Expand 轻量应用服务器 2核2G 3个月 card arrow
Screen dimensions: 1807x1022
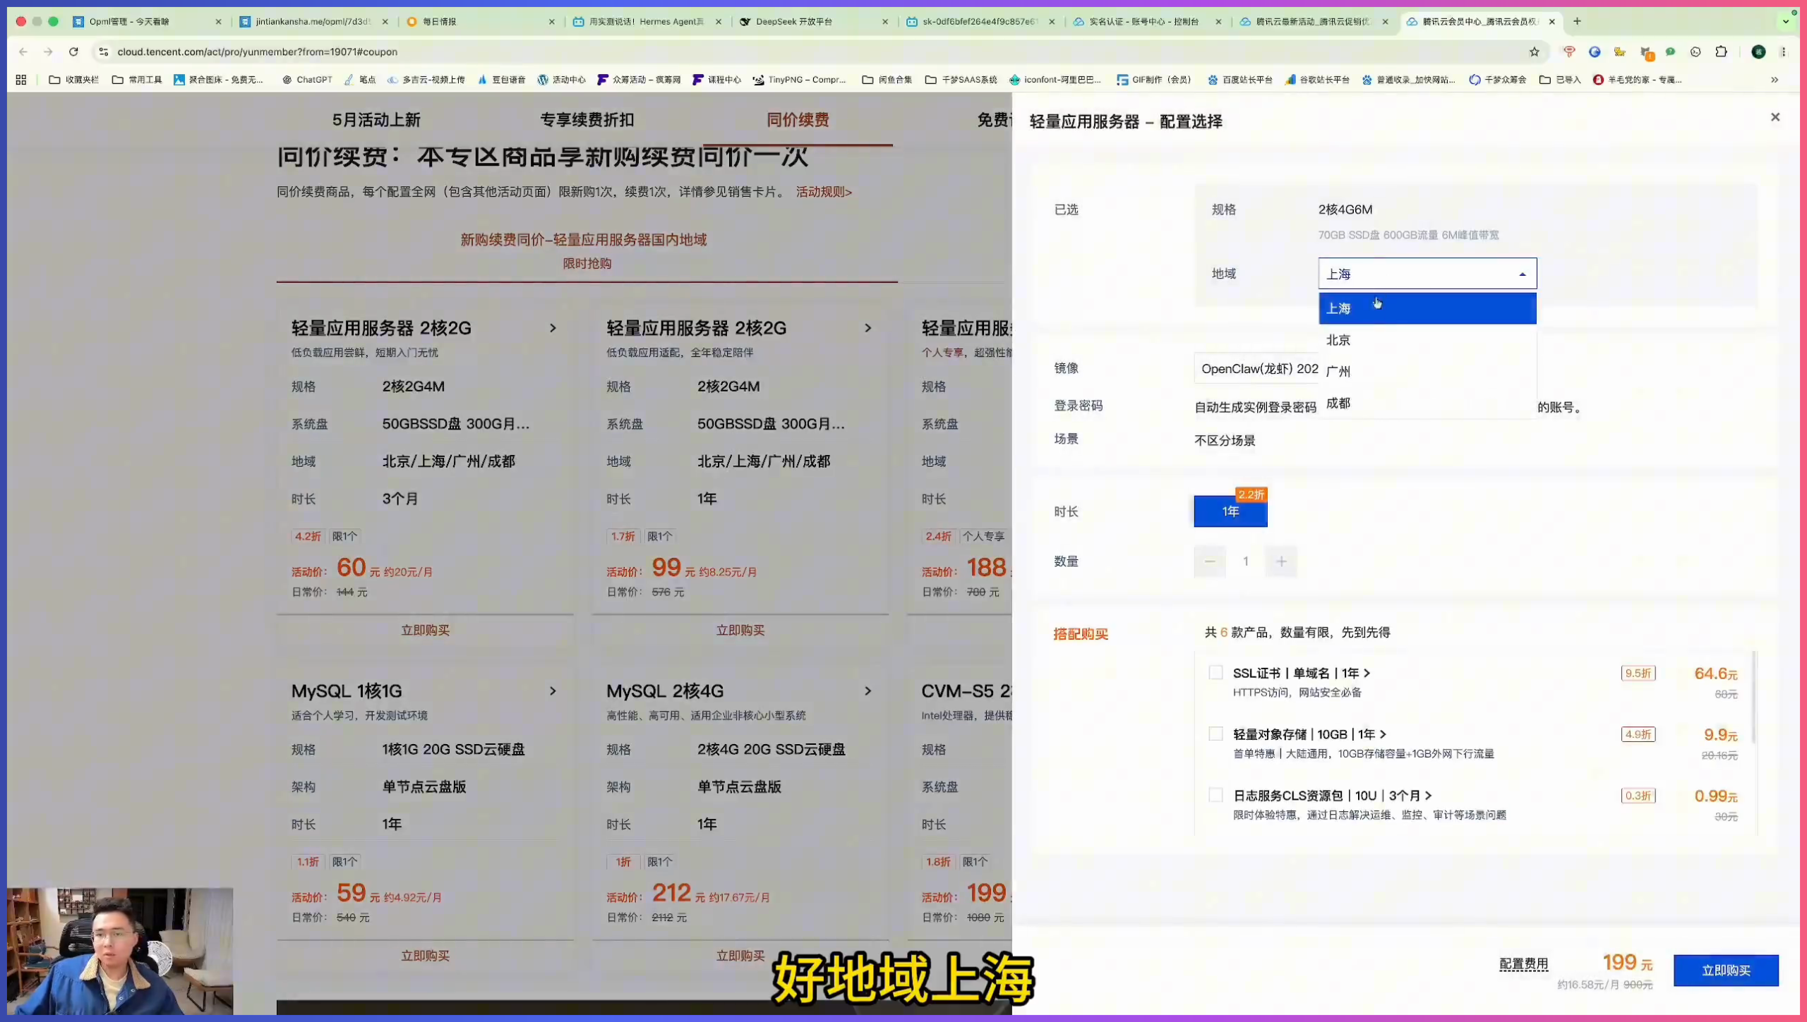point(553,328)
